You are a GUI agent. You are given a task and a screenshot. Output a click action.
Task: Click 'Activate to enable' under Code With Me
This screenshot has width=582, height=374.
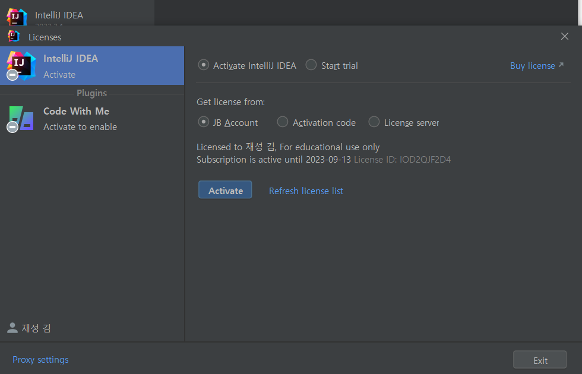point(80,127)
